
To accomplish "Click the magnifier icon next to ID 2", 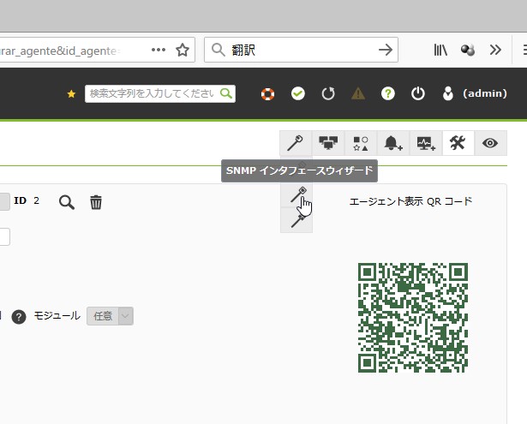I will pos(67,202).
